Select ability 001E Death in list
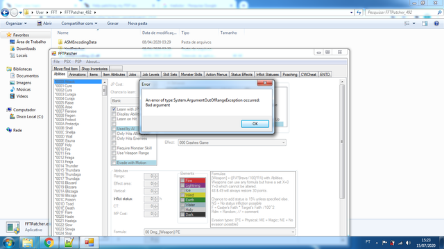Screen dimensions: 444x249 (65, 208)
